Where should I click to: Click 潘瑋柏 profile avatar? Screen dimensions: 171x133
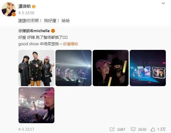(x=9, y=9)
